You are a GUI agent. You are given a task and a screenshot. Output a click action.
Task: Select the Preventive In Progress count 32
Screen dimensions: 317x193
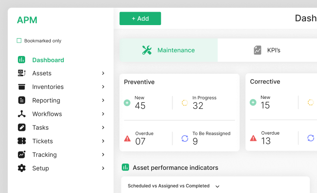(198, 106)
